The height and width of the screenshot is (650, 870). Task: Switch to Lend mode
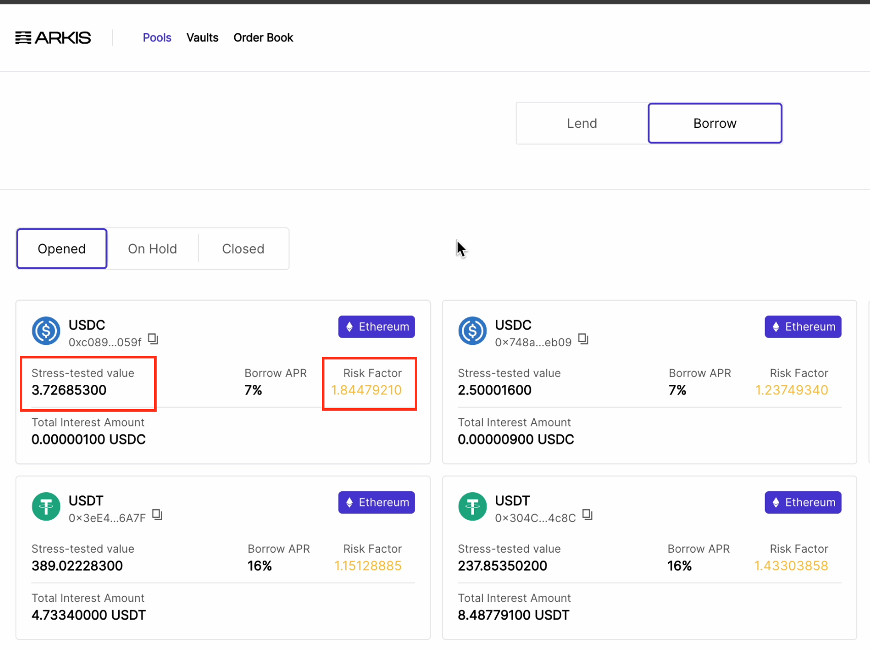(x=582, y=123)
